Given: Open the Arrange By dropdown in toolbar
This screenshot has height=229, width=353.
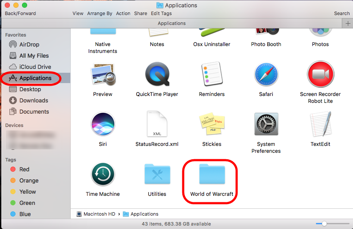Looking at the screenshot, I should pyautogui.click(x=100, y=13).
